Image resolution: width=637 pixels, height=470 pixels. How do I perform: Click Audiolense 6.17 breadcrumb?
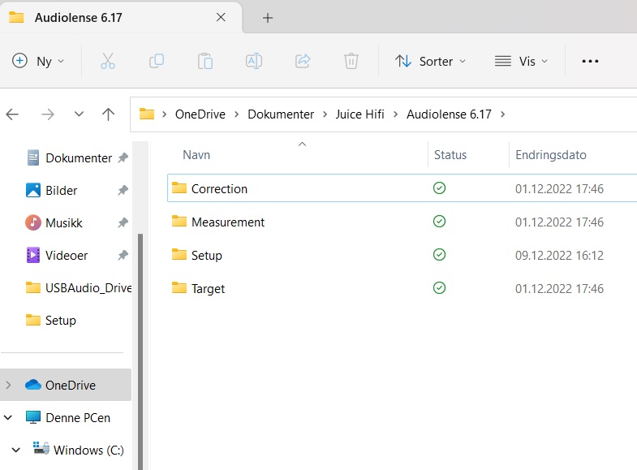pyautogui.click(x=449, y=114)
